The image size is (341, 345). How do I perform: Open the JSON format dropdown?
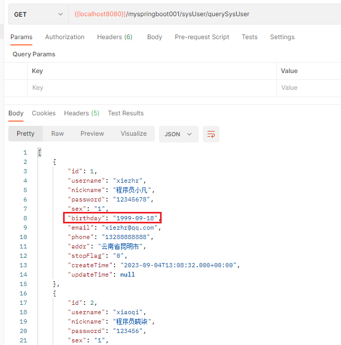[x=178, y=134]
